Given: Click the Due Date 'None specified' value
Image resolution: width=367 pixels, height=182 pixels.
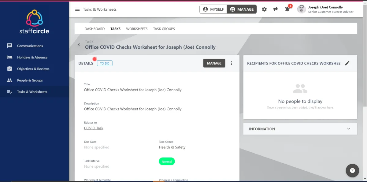Looking at the screenshot, I should click(x=97, y=147).
